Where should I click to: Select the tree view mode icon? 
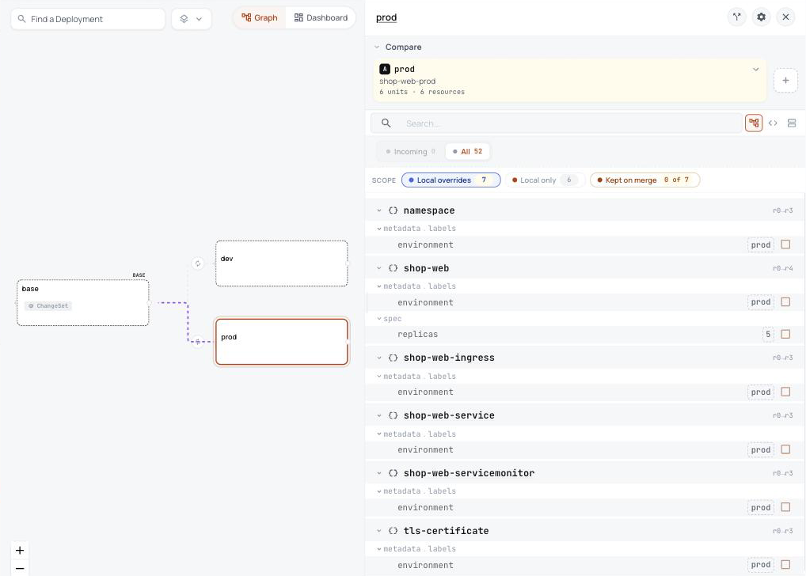754,123
